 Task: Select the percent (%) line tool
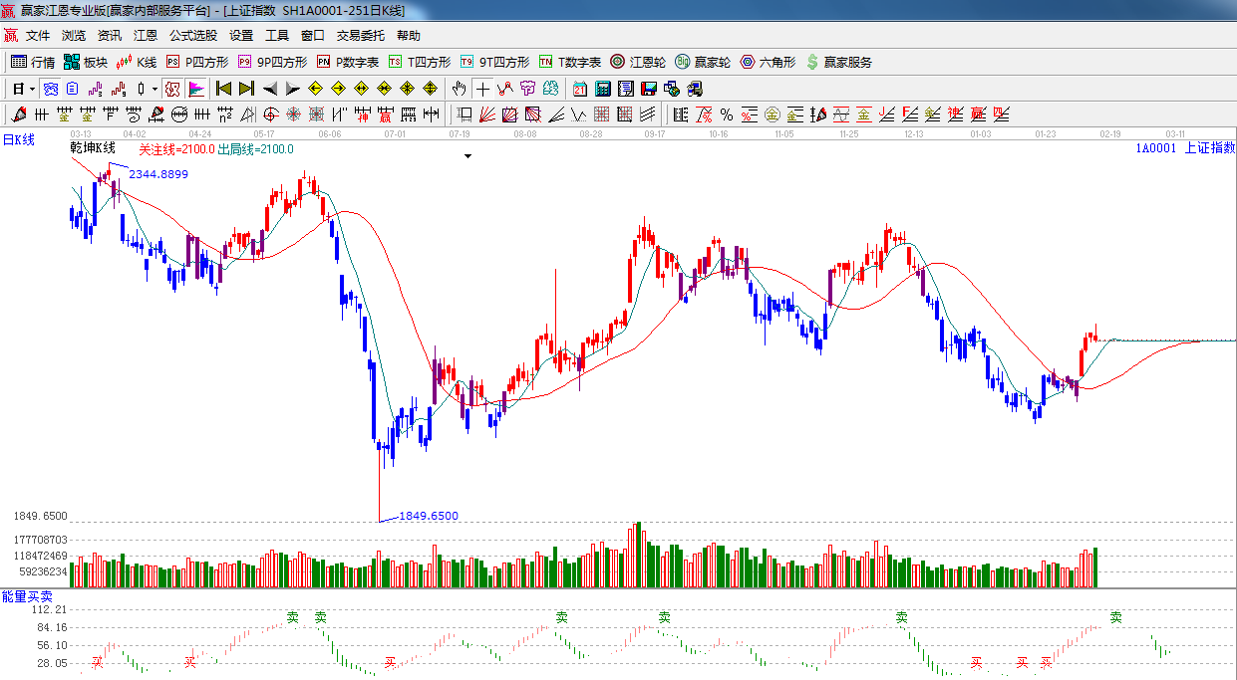pos(726,114)
